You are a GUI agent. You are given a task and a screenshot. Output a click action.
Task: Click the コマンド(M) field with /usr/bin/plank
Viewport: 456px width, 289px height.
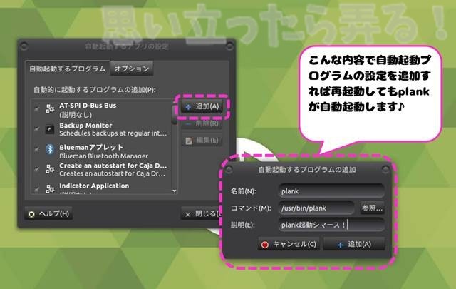coord(316,208)
